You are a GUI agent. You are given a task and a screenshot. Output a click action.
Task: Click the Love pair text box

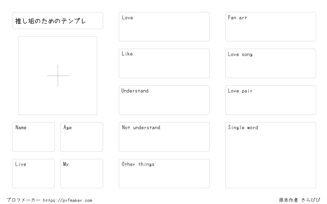tap(271, 100)
